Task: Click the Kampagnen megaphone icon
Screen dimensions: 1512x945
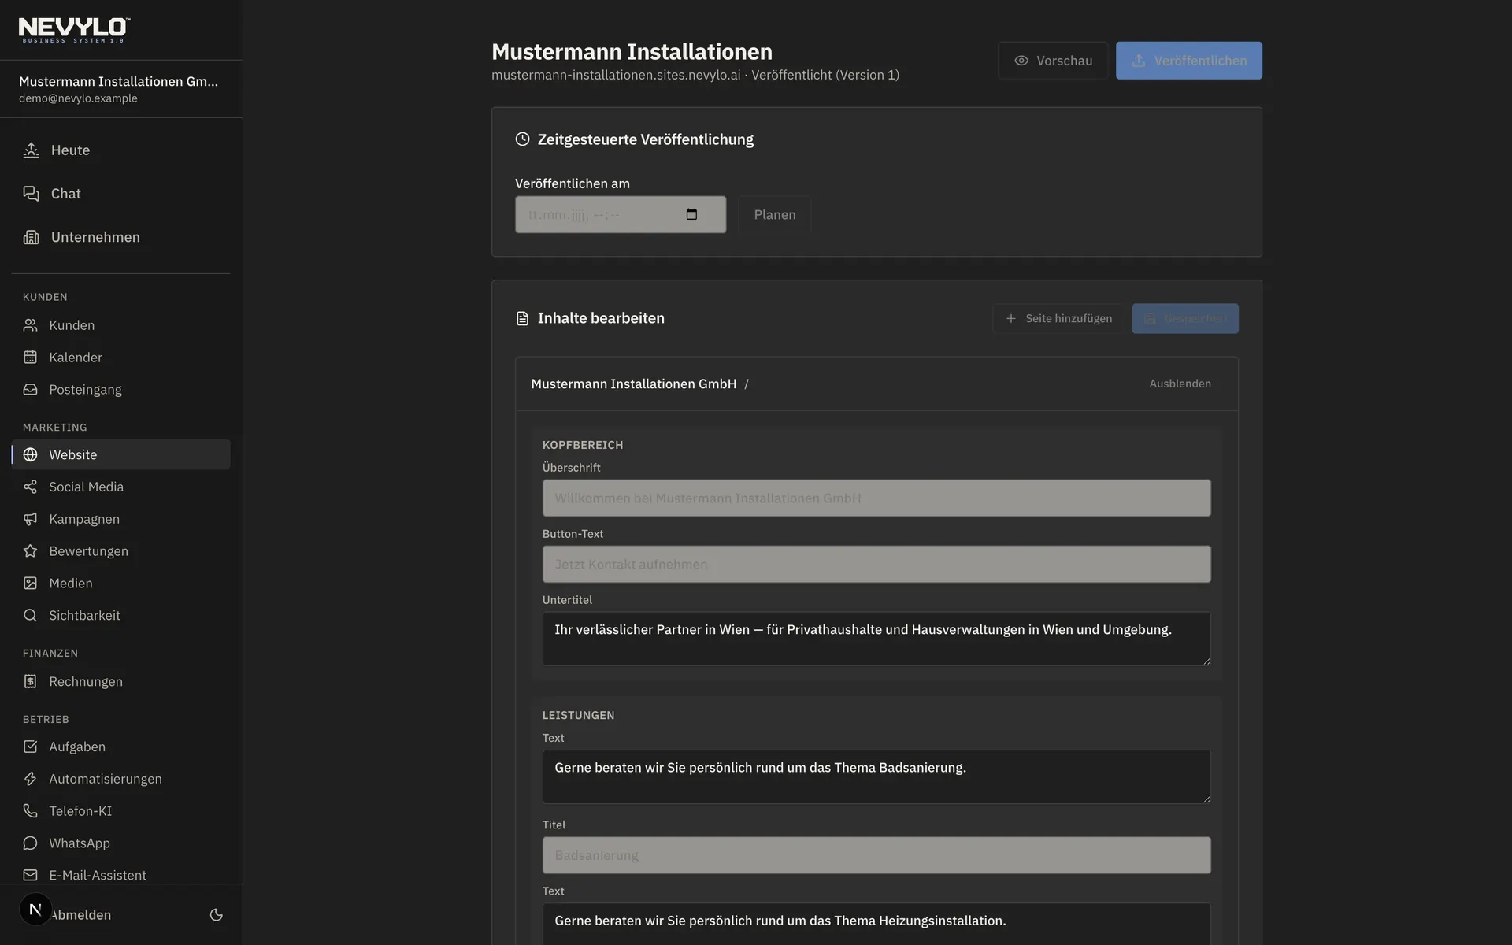Action: coord(30,519)
